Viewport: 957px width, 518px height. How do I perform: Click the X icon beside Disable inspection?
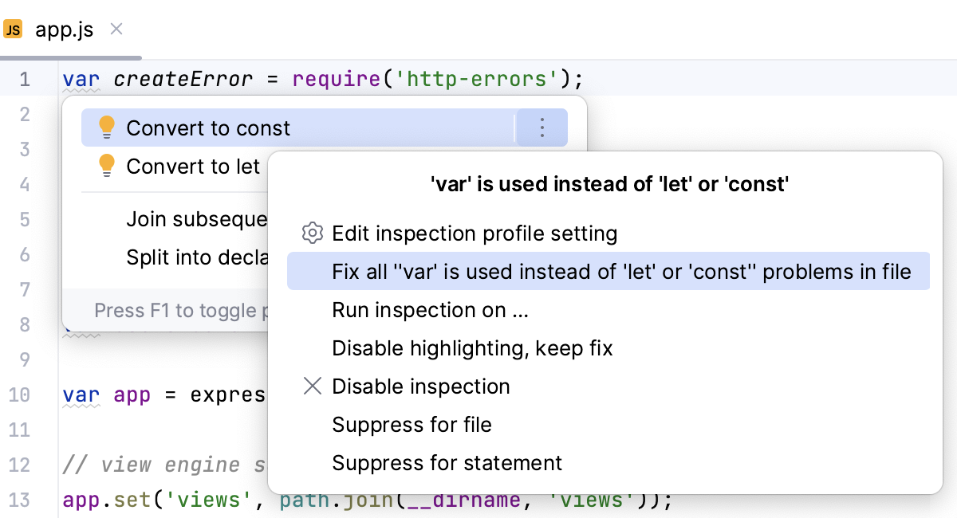click(312, 386)
